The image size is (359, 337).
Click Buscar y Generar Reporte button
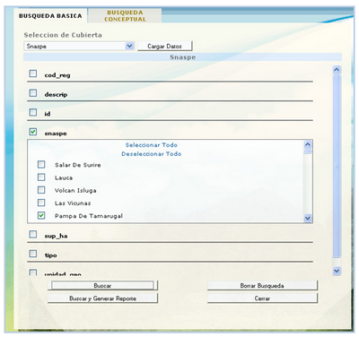(x=102, y=298)
